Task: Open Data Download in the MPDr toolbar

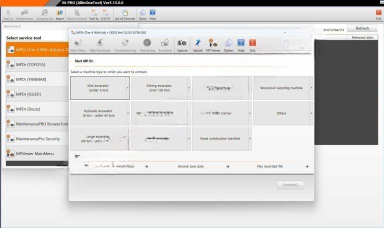Action: click(x=99, y=45)
